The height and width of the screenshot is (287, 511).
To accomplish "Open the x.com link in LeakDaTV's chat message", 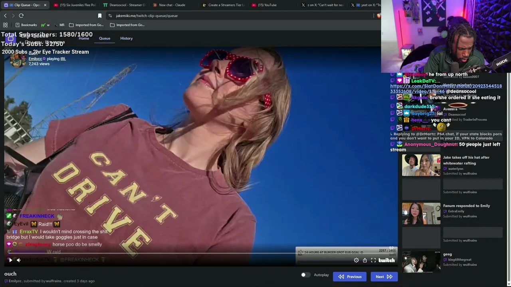I will (x=446, y=88).
